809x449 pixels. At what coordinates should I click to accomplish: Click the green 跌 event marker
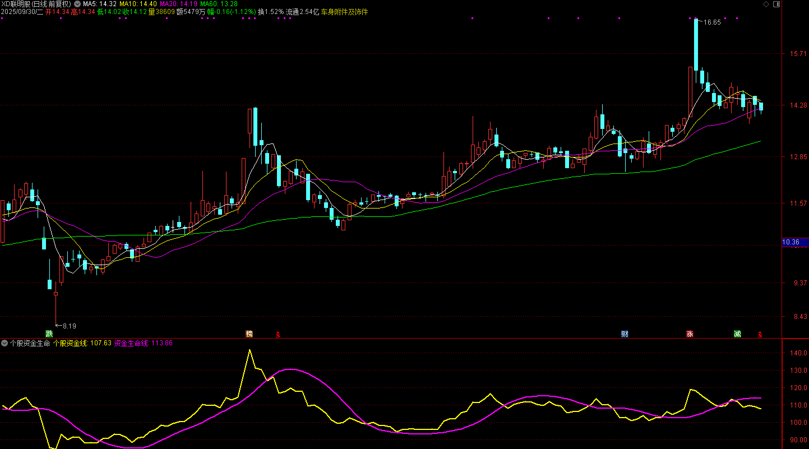click(49, 334)
